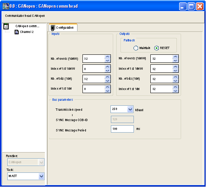
Task: Increase Outputs Index of 1st %MW
Action: [x=175, y=67]
